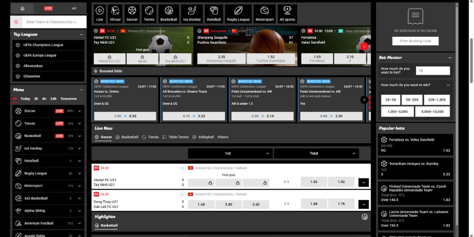Expand the Tennis sidebar chevron
Viewport: 474px width, 237px height.
tap(80, 124)
